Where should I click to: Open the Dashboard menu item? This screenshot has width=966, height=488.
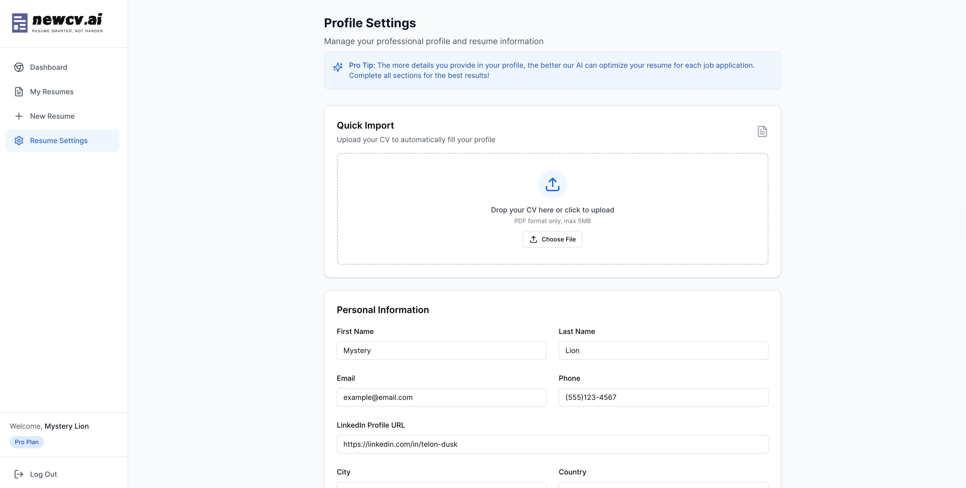[48, 67]
